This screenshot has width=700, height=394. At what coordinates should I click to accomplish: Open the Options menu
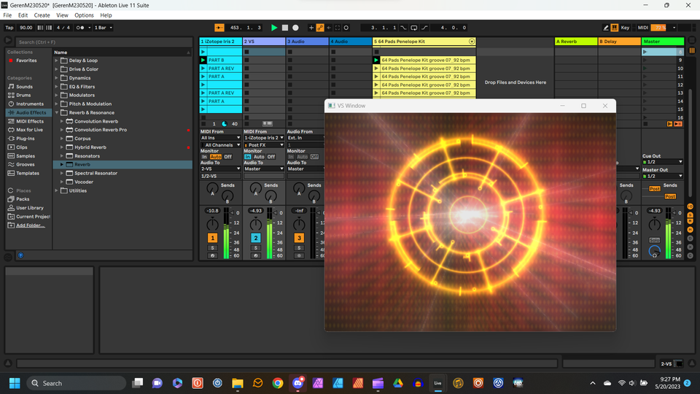click(84, 15)
